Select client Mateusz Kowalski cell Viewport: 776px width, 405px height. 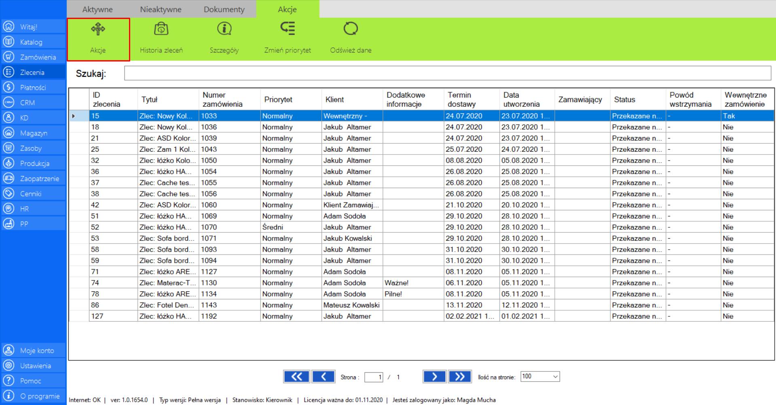click(x=352, y=305)
